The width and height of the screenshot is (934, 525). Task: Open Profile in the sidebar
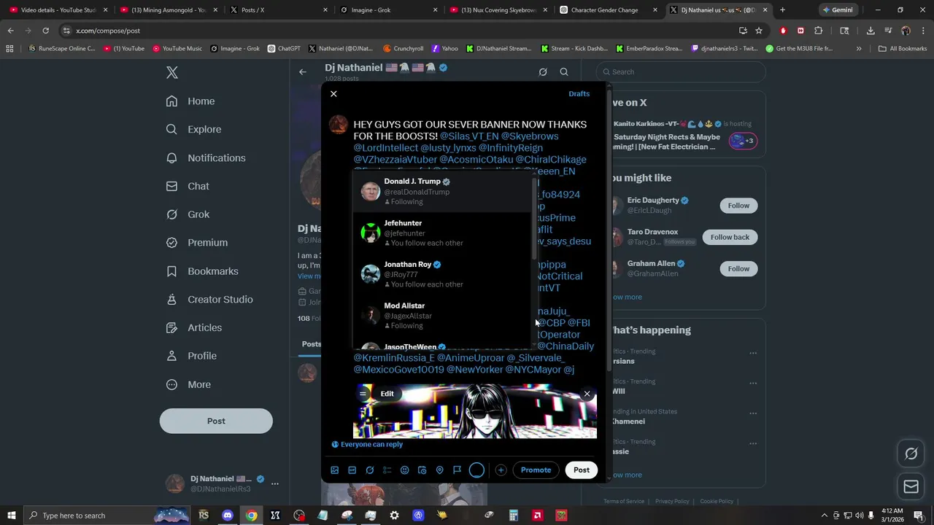[190, 356]
